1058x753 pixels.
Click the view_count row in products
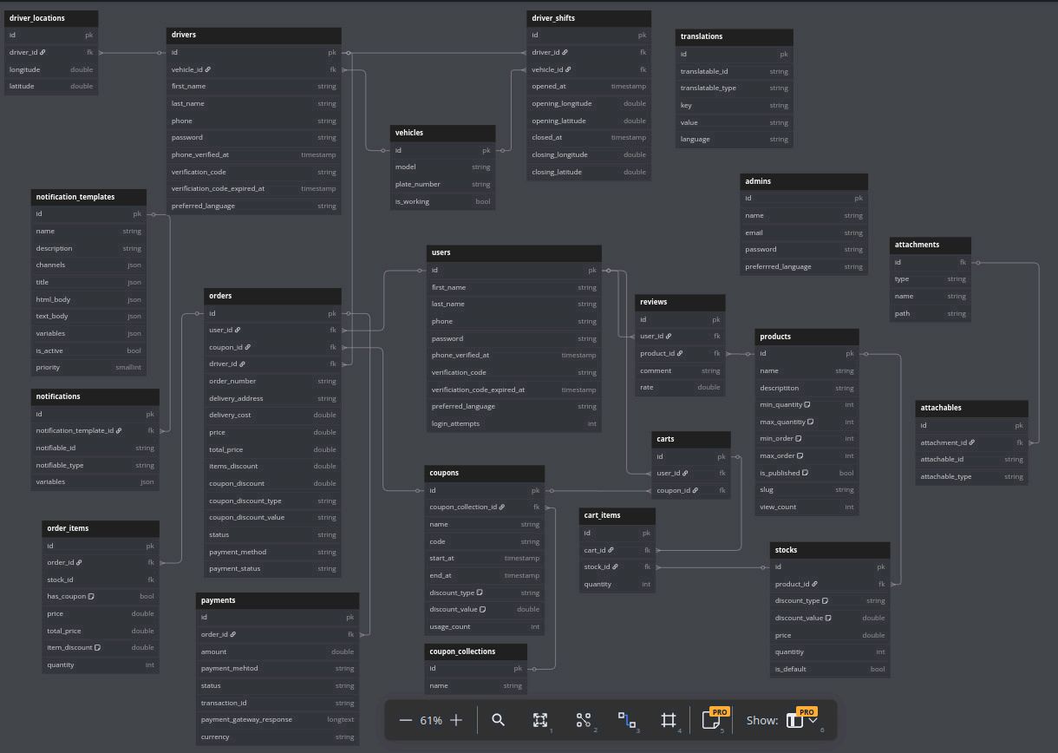[807, 507]
